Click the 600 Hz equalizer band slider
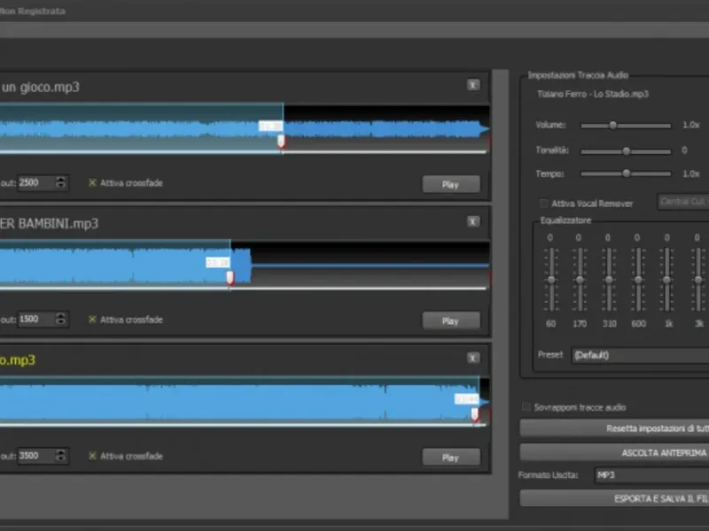Screen dimensions: 709x531 (x=638, y=280)
